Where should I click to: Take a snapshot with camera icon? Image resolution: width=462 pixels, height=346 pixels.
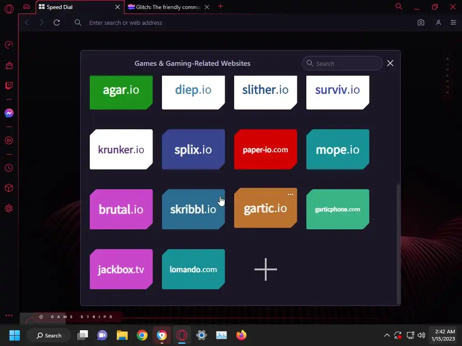click(421, 23)
